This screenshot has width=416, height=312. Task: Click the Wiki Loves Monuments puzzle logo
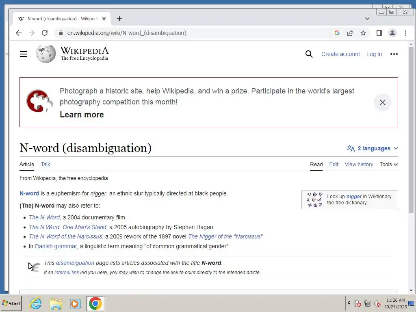[39, 101]
